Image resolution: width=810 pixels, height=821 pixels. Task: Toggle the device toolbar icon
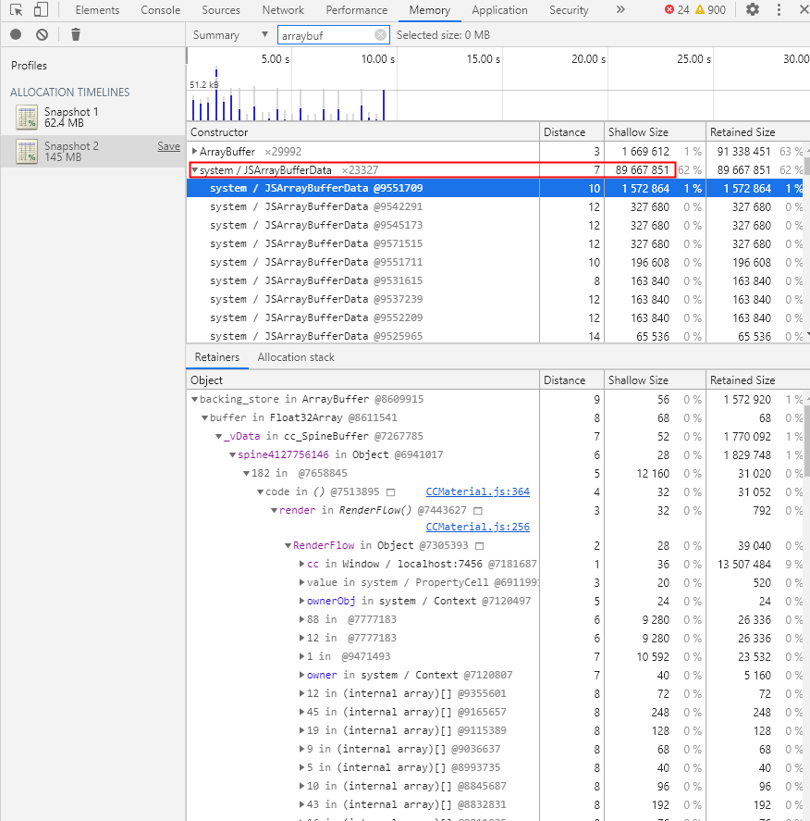click(x=40, y=10)
